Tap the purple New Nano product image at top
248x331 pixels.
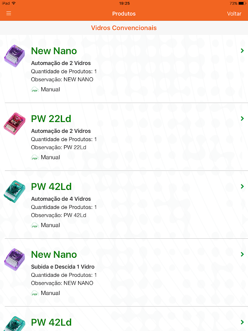point(14,56)
